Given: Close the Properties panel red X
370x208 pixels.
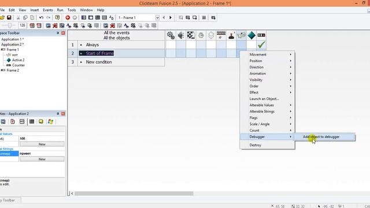Looking at the screenshot, I should (63, 114).
